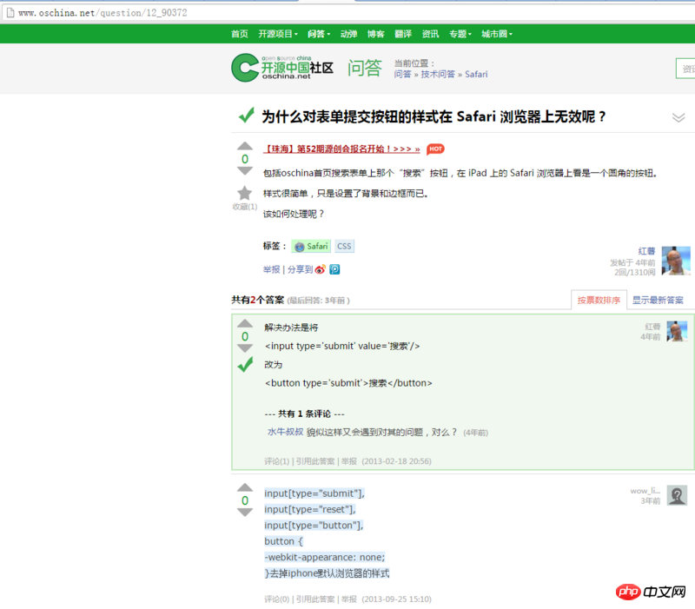The width and height of the screenshot is (695, 609).
Task: Report the question via 举报 link
Action: (x=271, y=269)
